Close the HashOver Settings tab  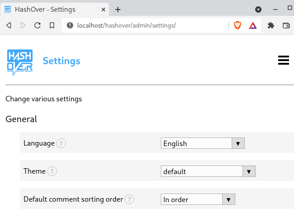pos(103,9)
